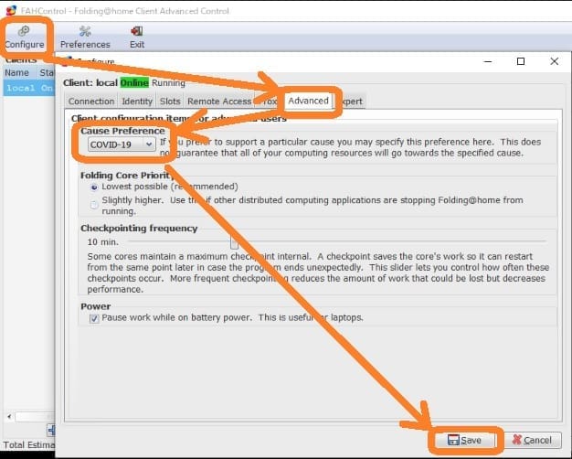Screen dimensions: 572x459
Task: Open the Slots tab
Action: pyautogui.click(x=170, y=101)
